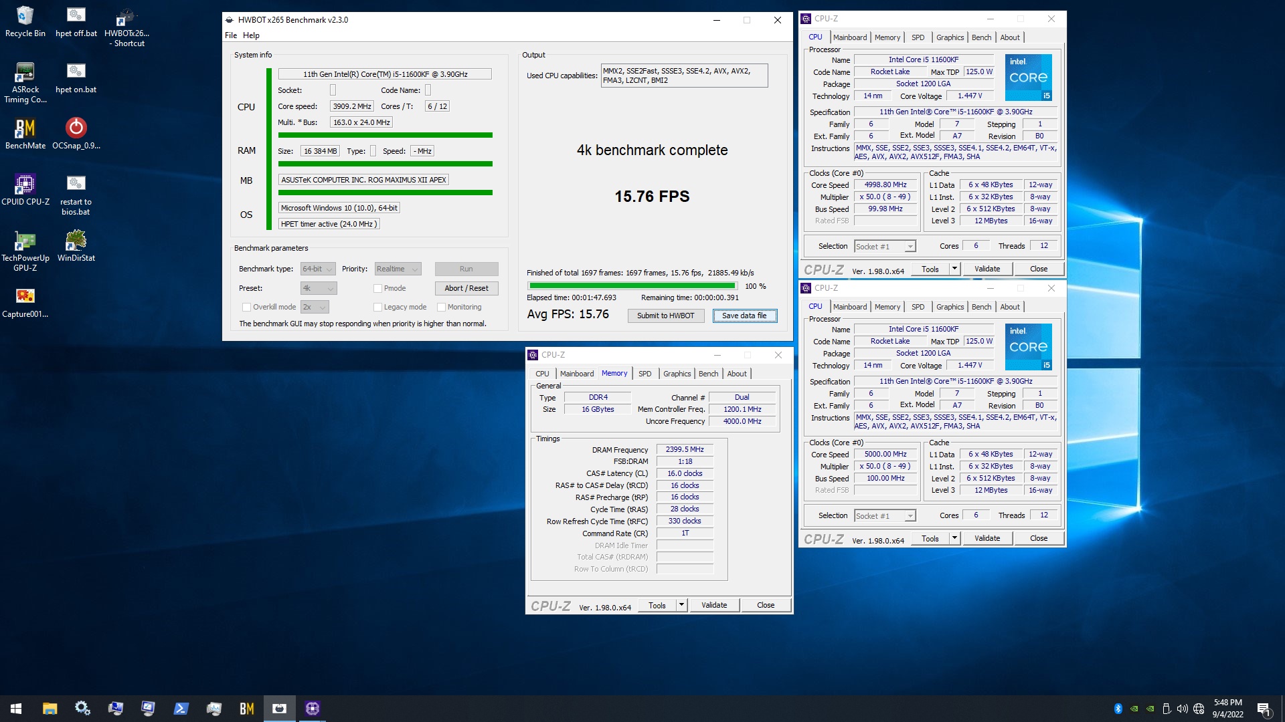Enable the Monitoring checkbox
This screenshot has width=1285, height=722.
[x=441, y=307]
